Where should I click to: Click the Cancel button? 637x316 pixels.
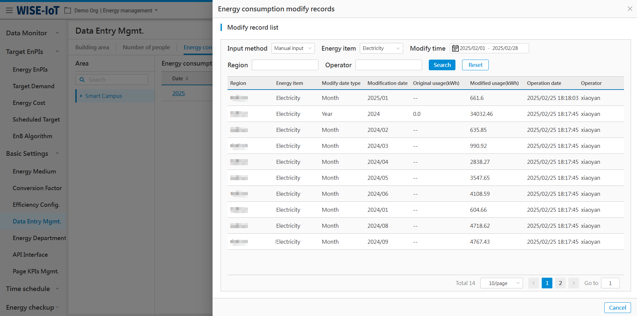[617, 308]
